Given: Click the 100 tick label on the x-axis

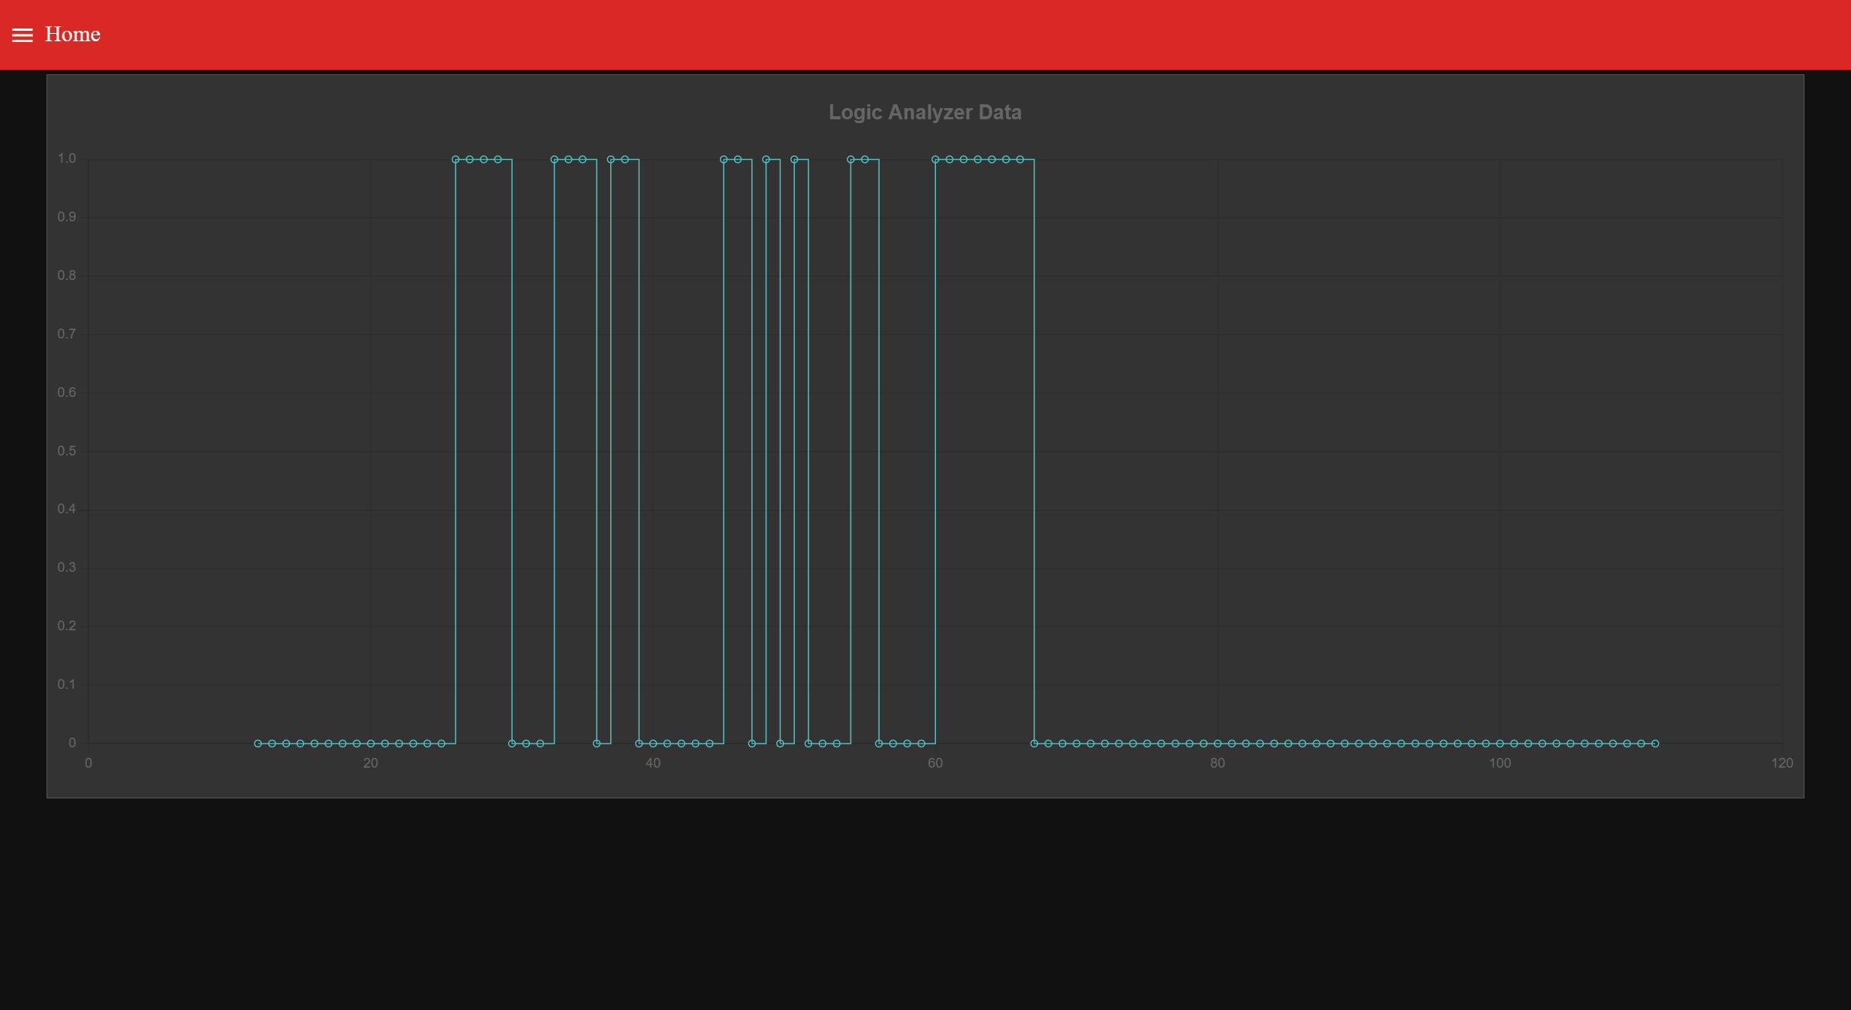Looking at the screenshot, I should tap(1500, 762).
